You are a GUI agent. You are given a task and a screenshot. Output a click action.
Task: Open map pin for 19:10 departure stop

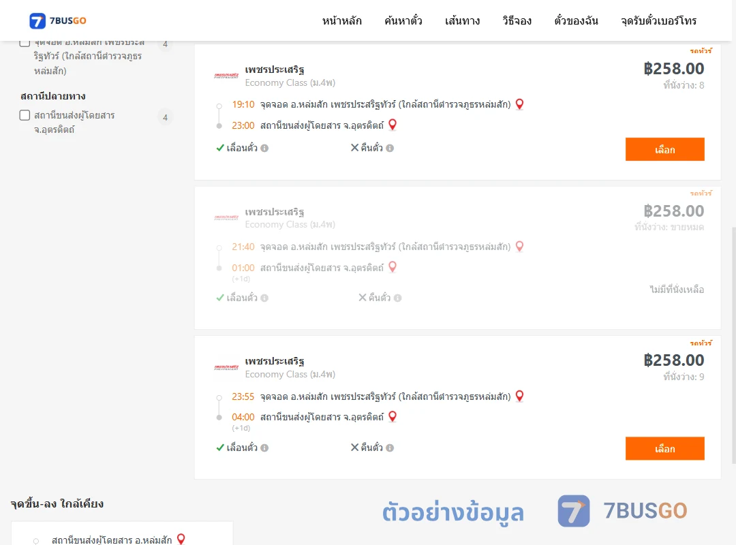click(x=519, y=104)
